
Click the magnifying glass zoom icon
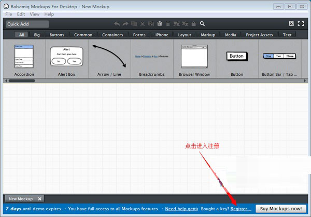(x=202, y=24)
